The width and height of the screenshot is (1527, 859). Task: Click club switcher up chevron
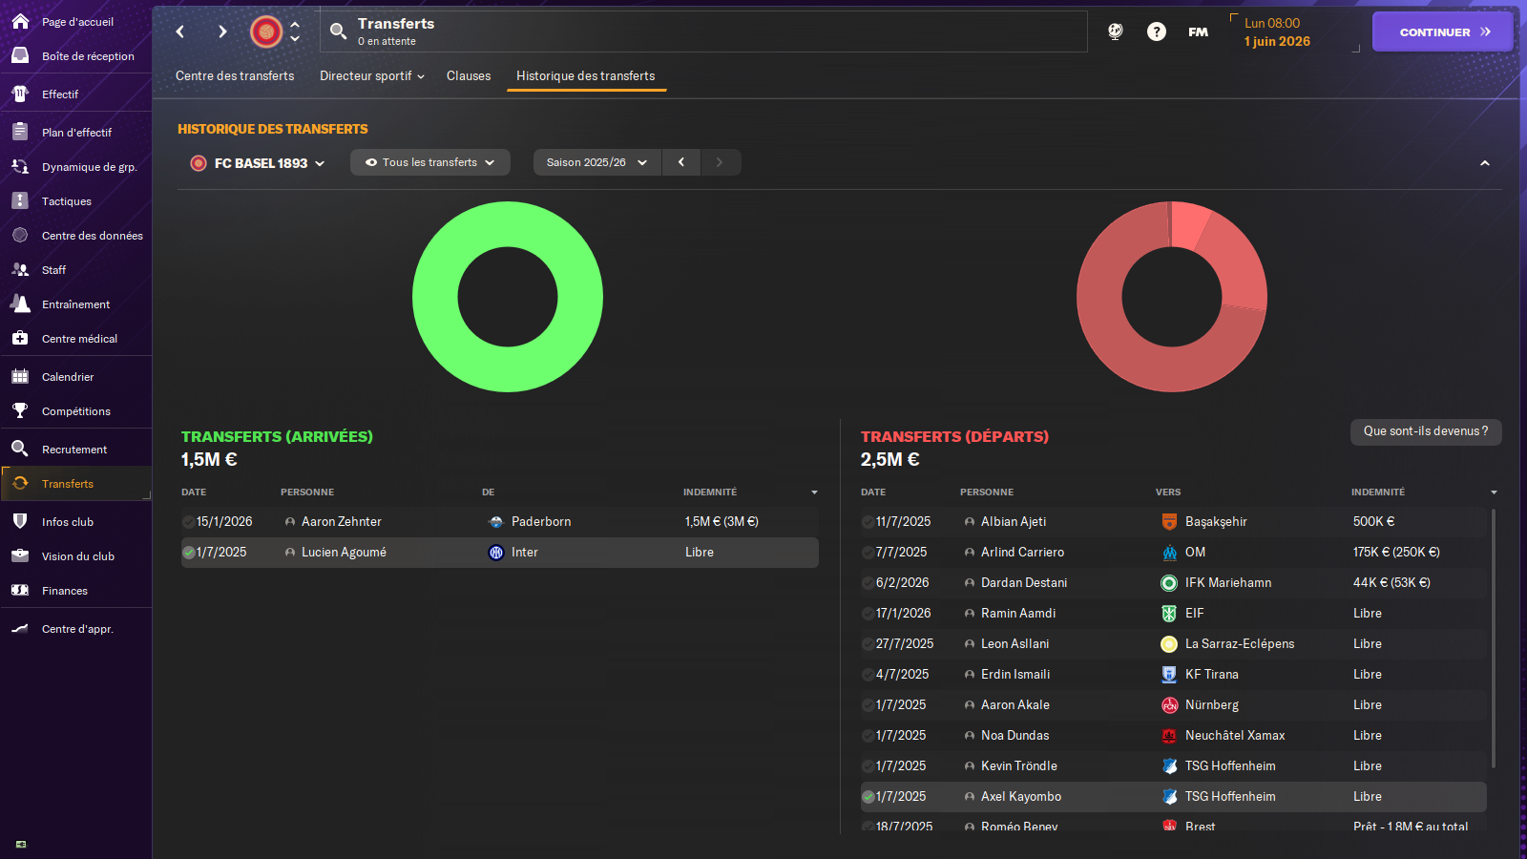(295, 25)
